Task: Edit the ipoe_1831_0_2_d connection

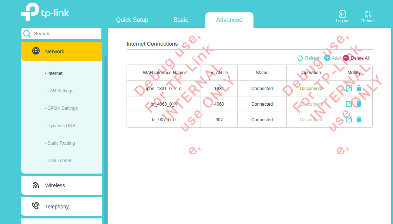Action: coord(349,88)
